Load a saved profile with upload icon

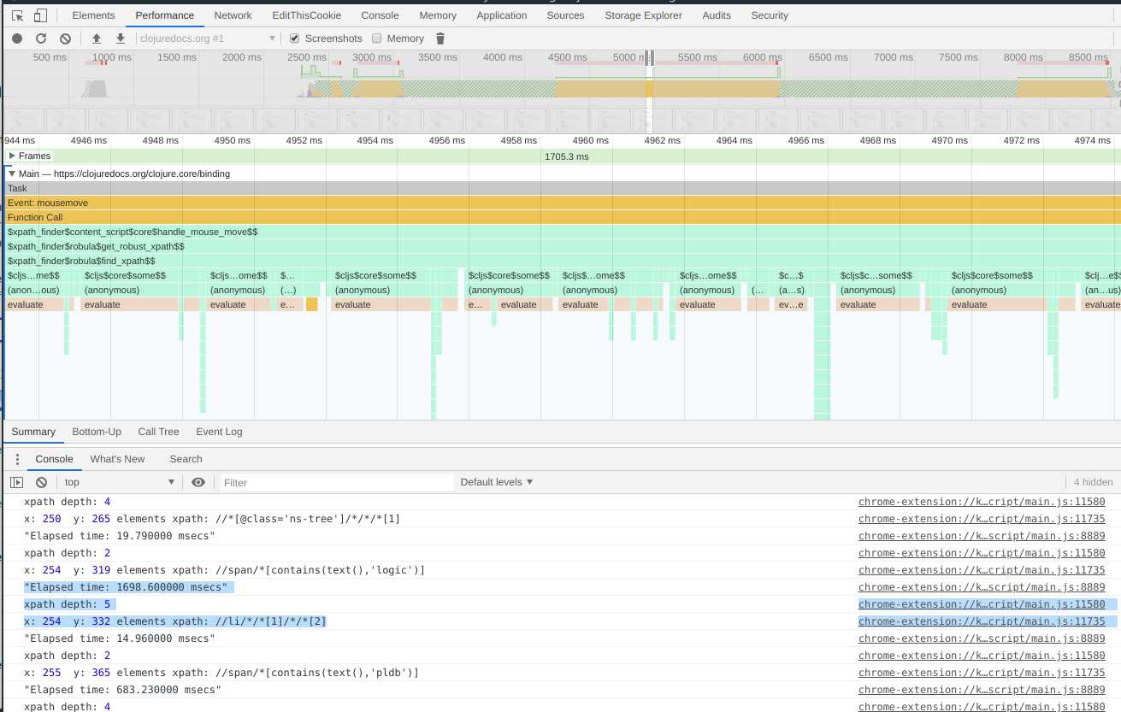click(97, 38)
